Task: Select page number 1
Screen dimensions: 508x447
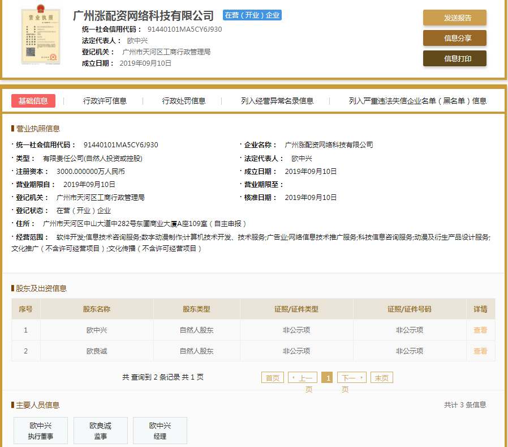Action: pyautogui.click(x=327, y=376)
